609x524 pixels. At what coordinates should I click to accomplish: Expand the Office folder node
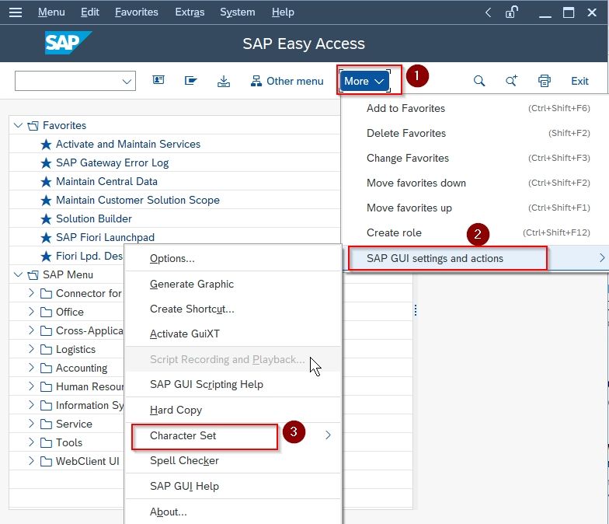31,312
